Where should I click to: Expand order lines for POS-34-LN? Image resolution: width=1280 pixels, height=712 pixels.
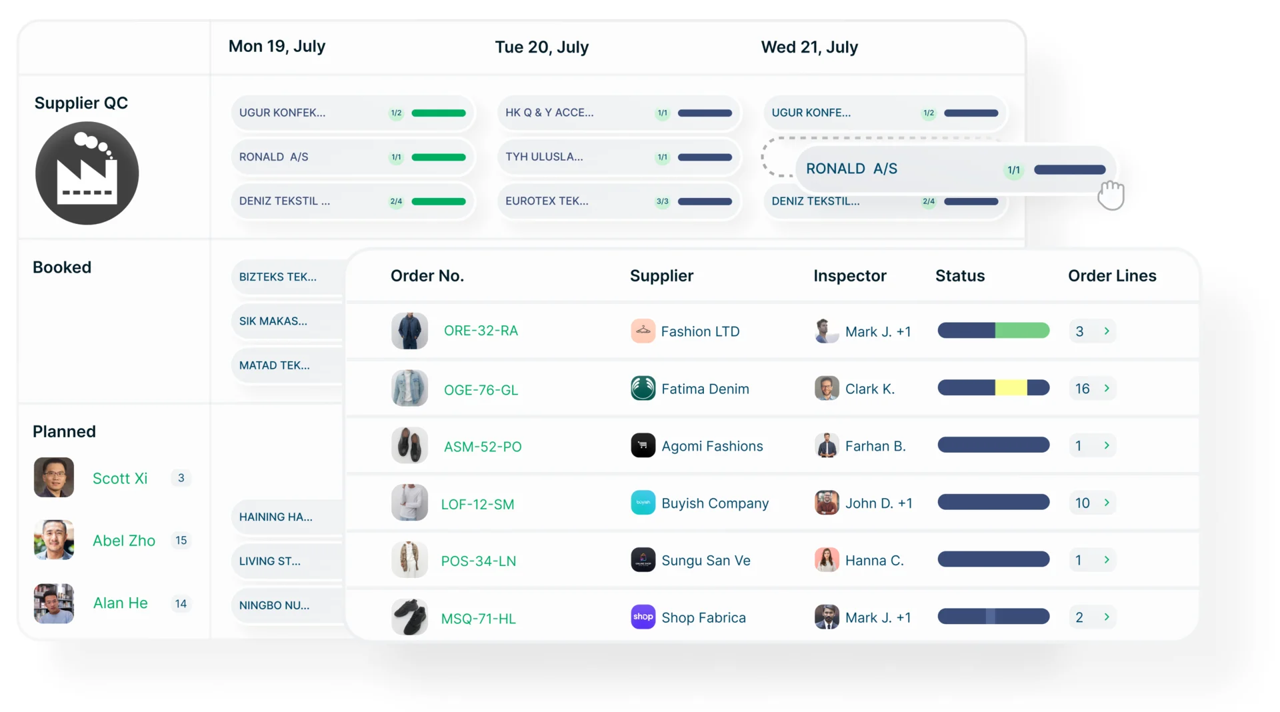click(1107, 560)
